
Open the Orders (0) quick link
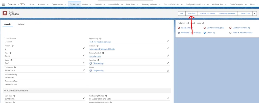211,33
